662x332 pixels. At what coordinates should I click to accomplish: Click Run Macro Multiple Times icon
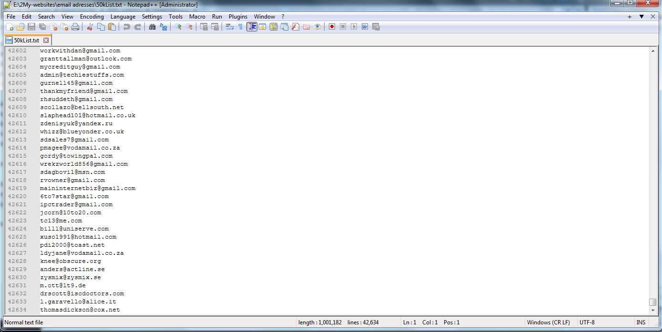tap(365, 27)
